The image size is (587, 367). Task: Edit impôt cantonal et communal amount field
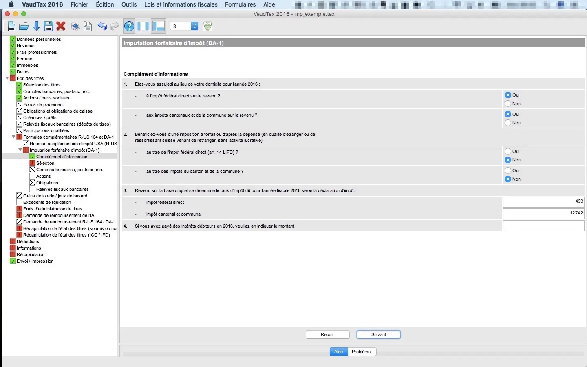(x=544, y=214)
